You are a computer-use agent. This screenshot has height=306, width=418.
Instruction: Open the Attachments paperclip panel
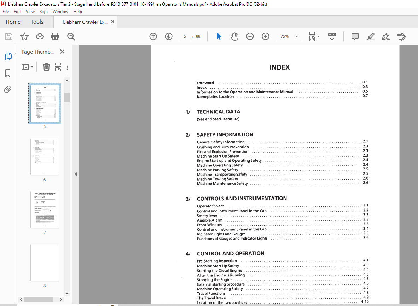point(8,89)
